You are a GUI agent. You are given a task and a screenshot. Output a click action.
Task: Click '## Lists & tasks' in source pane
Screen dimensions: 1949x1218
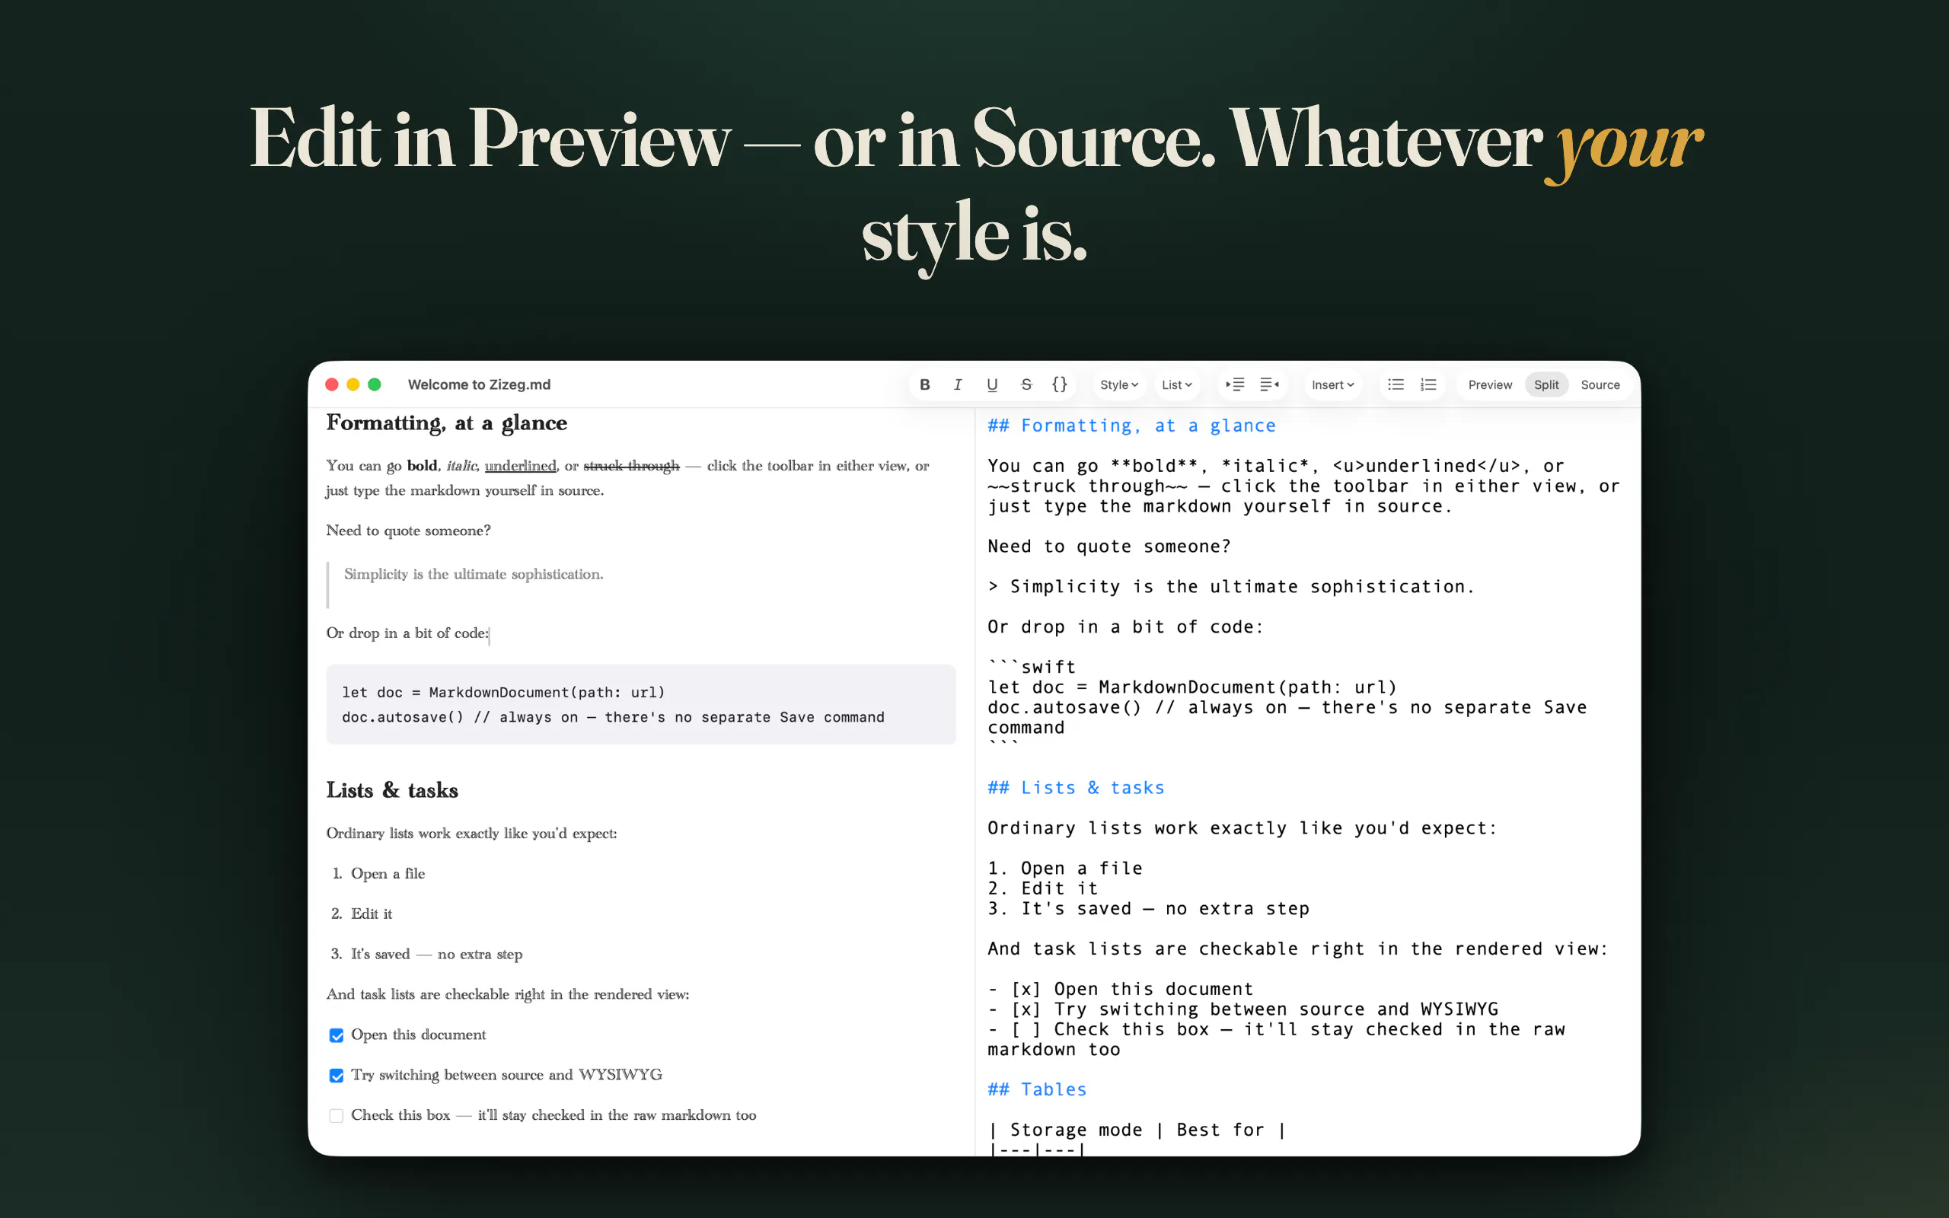coord(1076,788)
